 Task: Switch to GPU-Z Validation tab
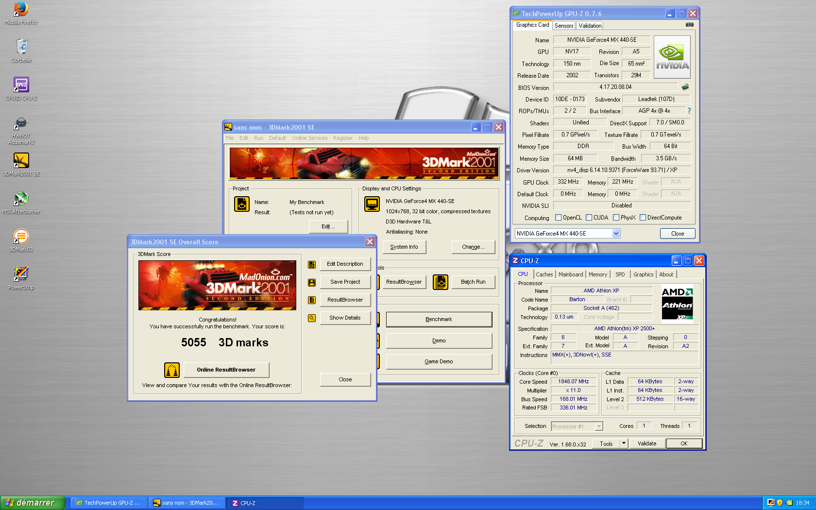pyautogui.click(x=590, y=26)
